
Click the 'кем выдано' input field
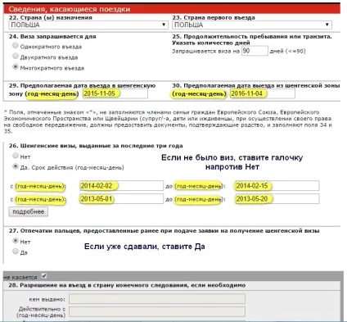point(157,299)
